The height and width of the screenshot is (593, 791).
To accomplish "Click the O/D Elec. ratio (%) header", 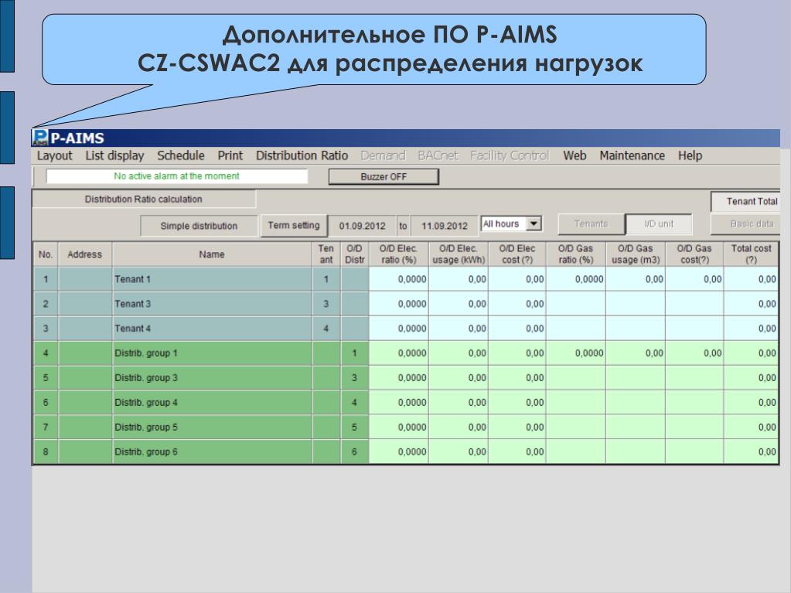I will tap(398, 254).
